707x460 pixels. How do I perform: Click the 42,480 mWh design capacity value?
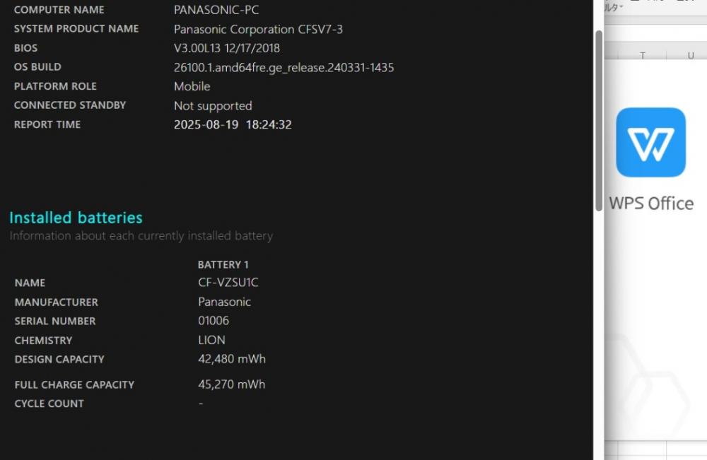[232, 359]
